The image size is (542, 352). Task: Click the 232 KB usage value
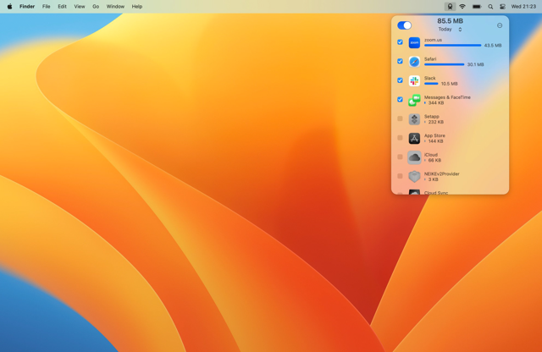pyautogui.click(x=436, y=122)
